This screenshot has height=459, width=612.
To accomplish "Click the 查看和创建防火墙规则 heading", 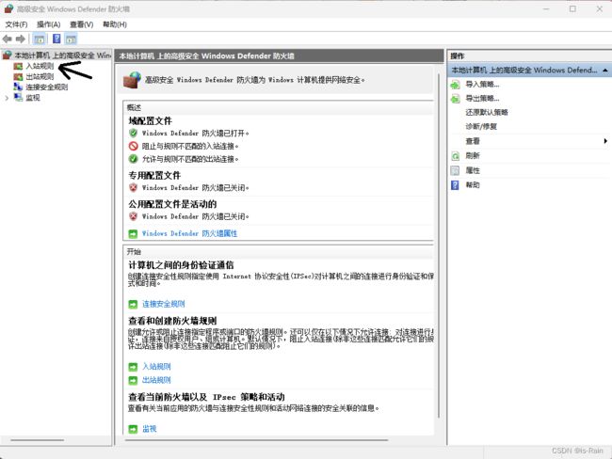I will point(172,321).
